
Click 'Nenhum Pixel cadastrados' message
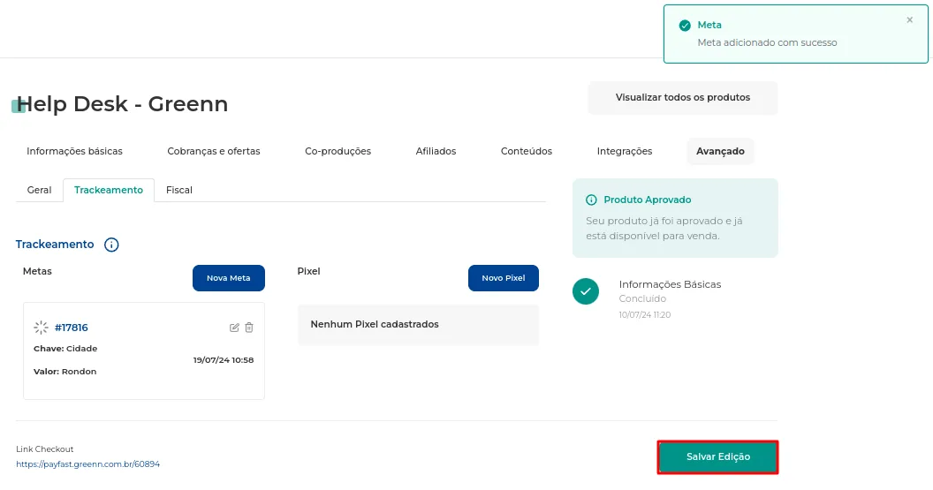click(x=375, y=324)
